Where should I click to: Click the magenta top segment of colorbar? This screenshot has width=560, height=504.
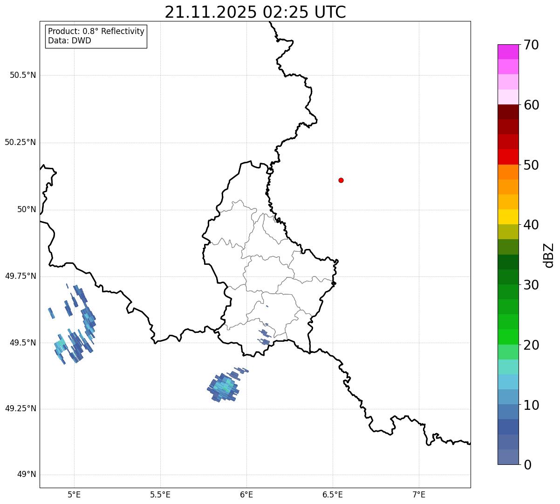[508, 52]
